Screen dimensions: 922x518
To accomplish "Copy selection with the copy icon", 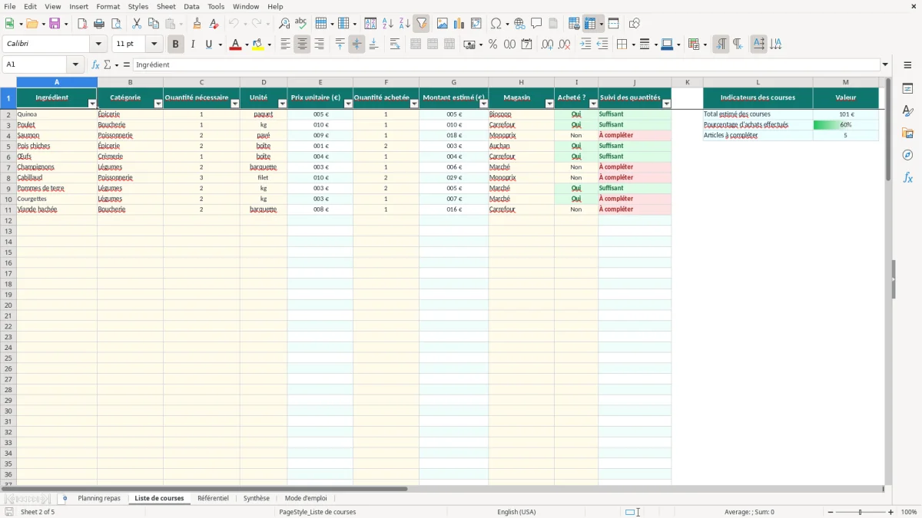I will click(x=154, y=24).
